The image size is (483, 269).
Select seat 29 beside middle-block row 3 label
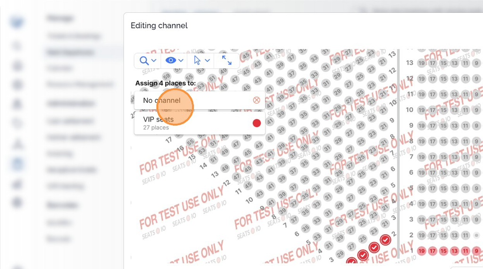(340, 254)
